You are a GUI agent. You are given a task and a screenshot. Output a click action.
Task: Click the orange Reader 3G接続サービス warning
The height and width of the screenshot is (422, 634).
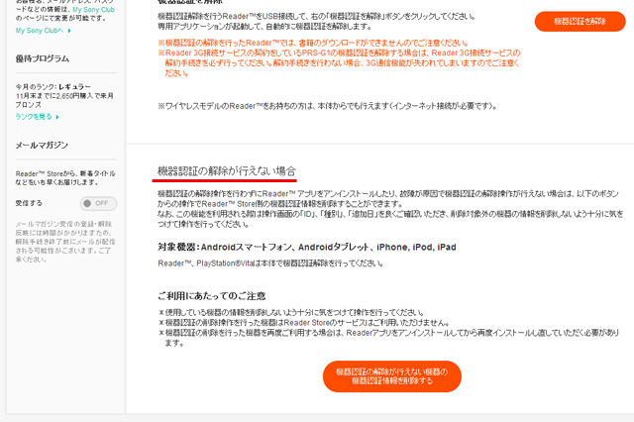tap(339, 63)
